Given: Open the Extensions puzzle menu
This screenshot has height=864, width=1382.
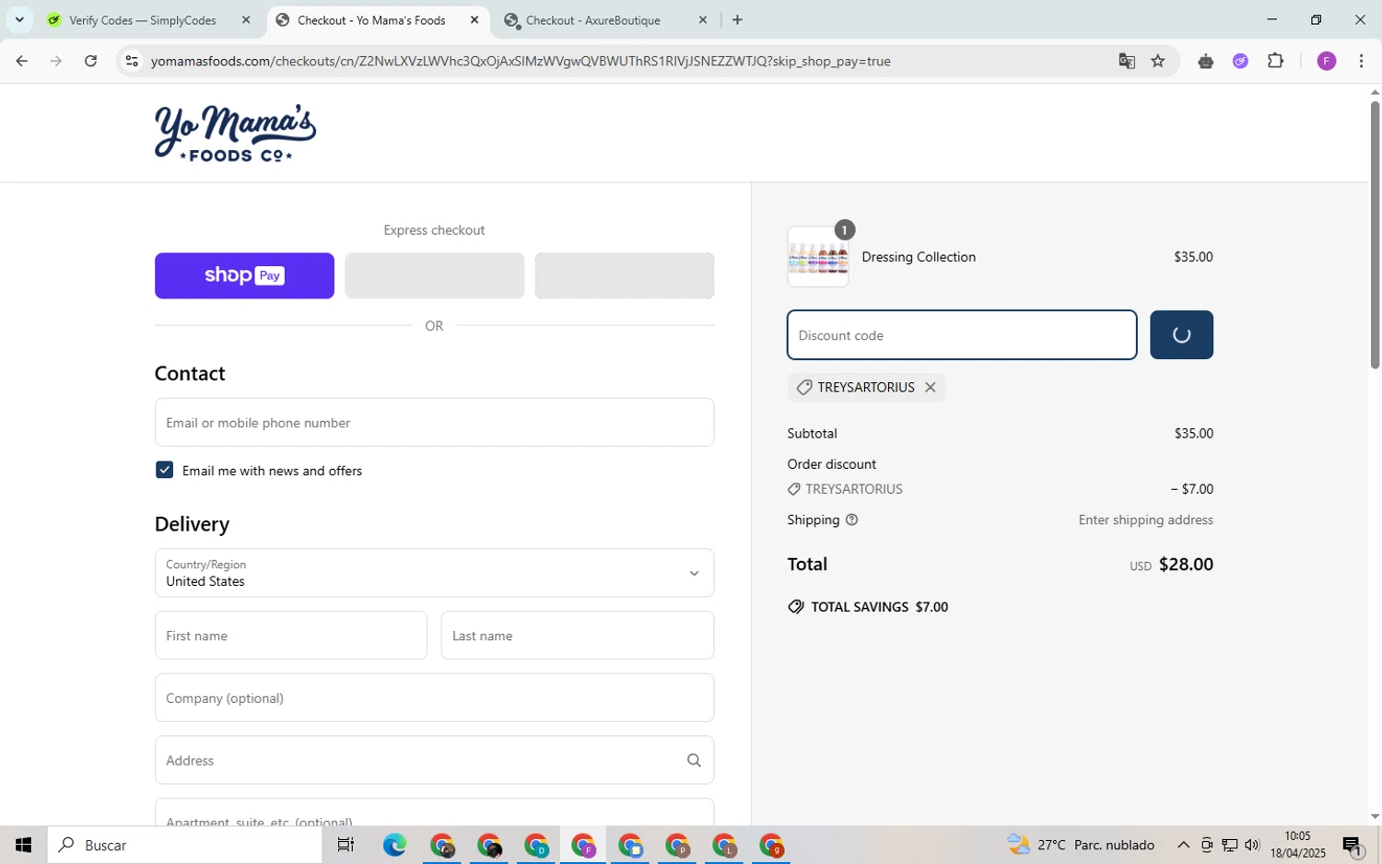Looking at the screenshot, I should tap(1275, 62).
